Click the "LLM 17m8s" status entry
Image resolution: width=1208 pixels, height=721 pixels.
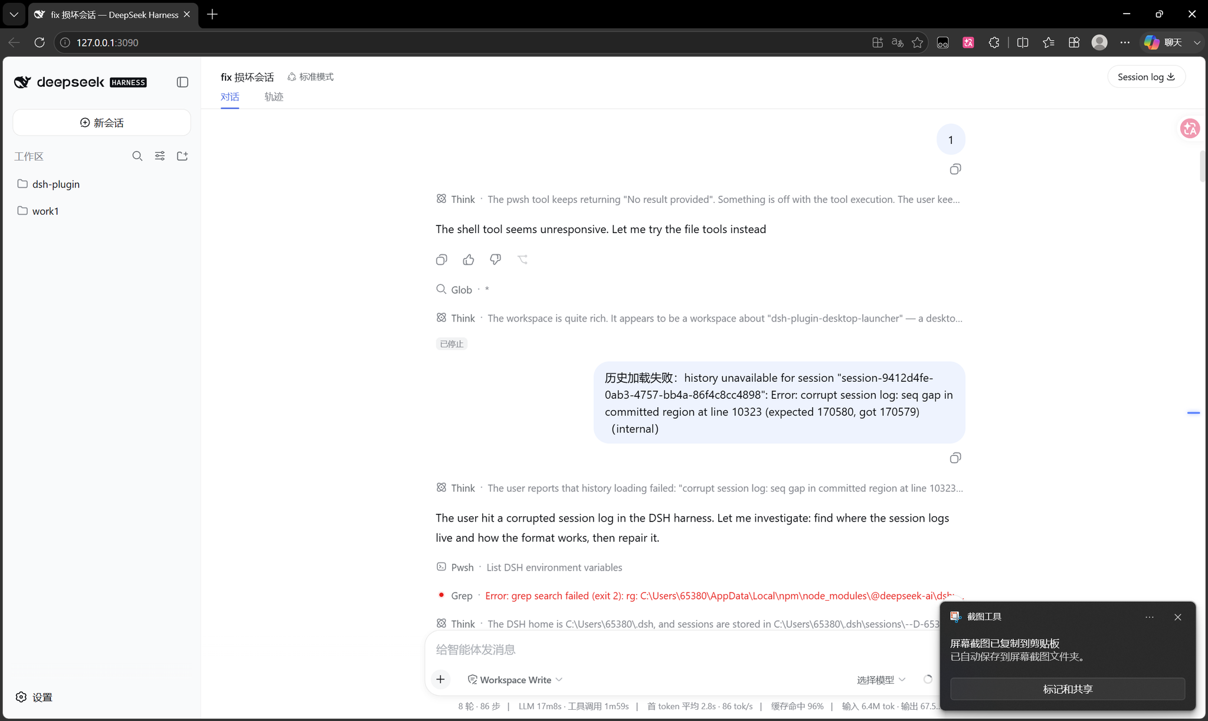pyautogui.click(x=540, y=706)
